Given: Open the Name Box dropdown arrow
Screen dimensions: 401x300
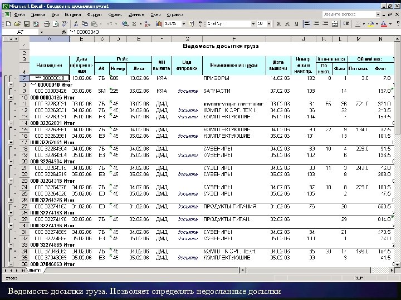Looking at the screenshot, I should click(42, 32).
